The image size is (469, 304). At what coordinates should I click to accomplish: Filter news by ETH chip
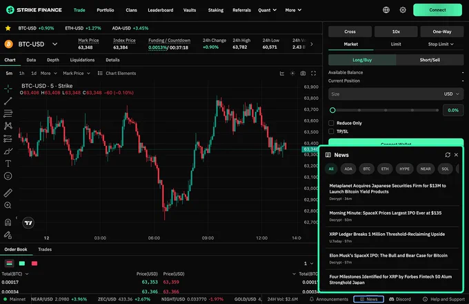(x=385, y=169)
